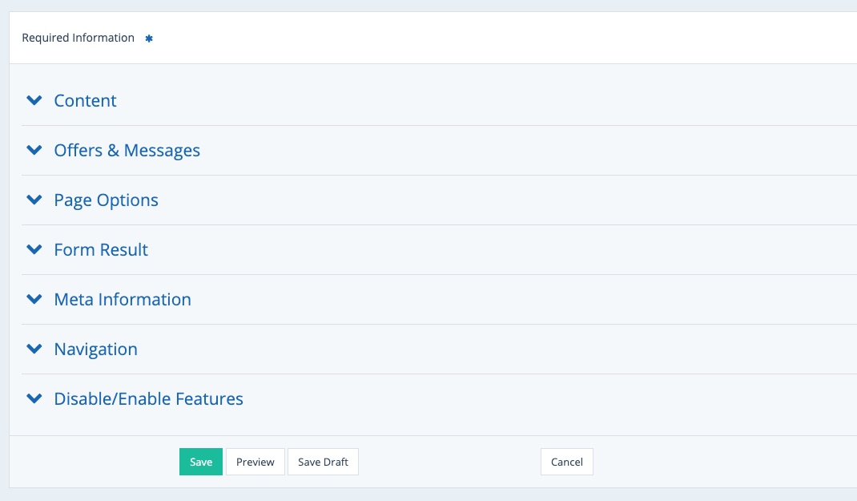
Task: Click the chevron arrow next to Navigation
Action: (34, 349)
